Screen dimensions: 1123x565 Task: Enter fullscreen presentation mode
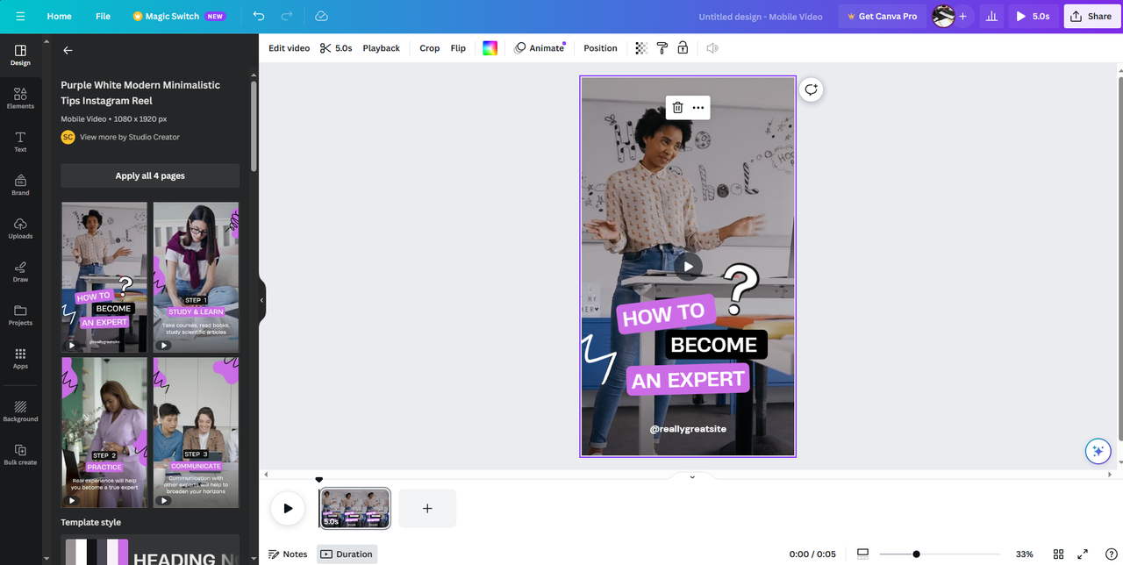[1083, 554]
